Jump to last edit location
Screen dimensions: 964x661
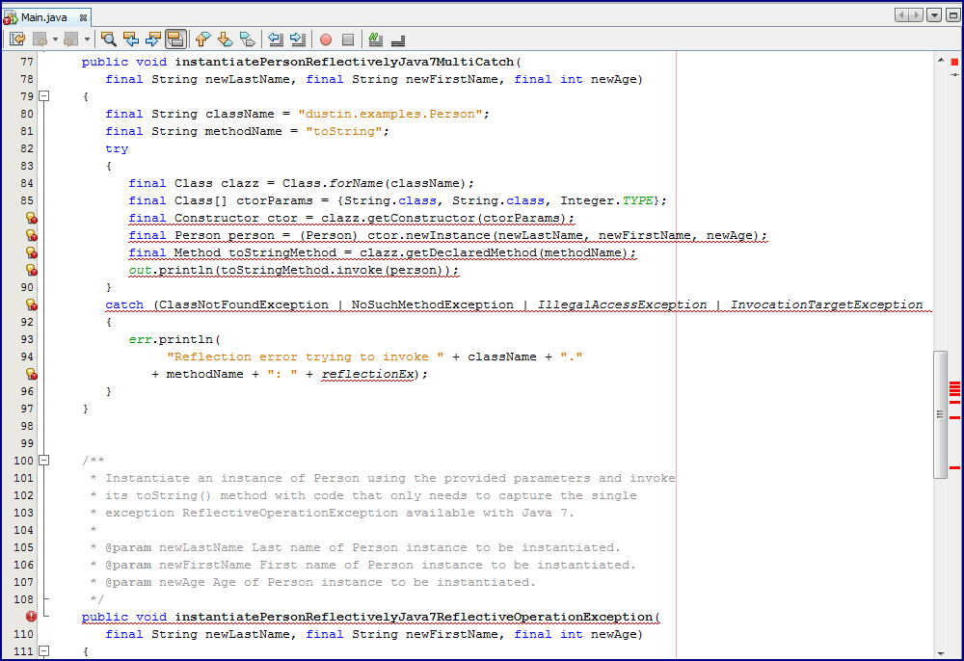coord(16,40)
